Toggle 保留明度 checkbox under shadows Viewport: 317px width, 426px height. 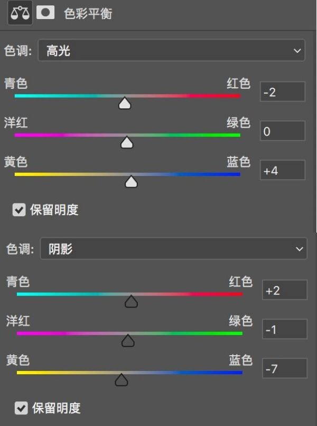21,408
